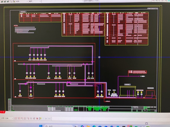The height and width of the screenshot is (127, 170).
Task: Open the 変更・包絡 dropdown in bottom toolbar
Action: pyautogui.click(x=7, y=118)
